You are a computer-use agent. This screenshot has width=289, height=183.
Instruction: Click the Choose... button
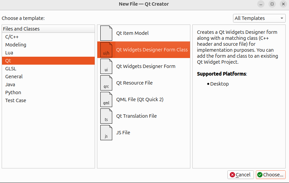pos(270,175)
